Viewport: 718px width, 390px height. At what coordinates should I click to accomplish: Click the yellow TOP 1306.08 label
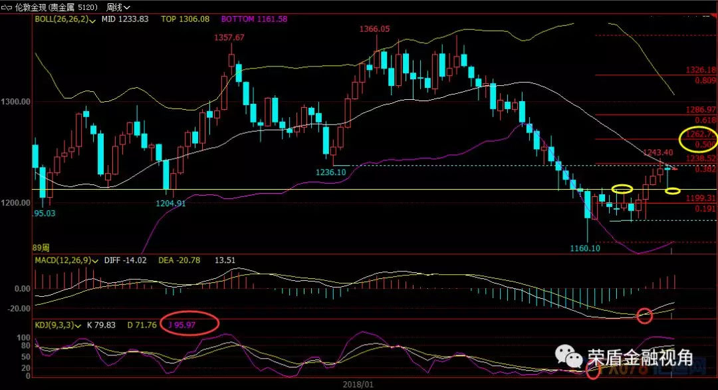tap(185, 20)
